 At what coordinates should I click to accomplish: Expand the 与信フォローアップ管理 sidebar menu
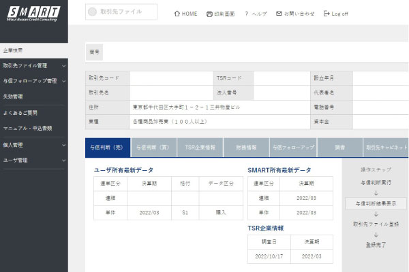[x=63, y=82]
